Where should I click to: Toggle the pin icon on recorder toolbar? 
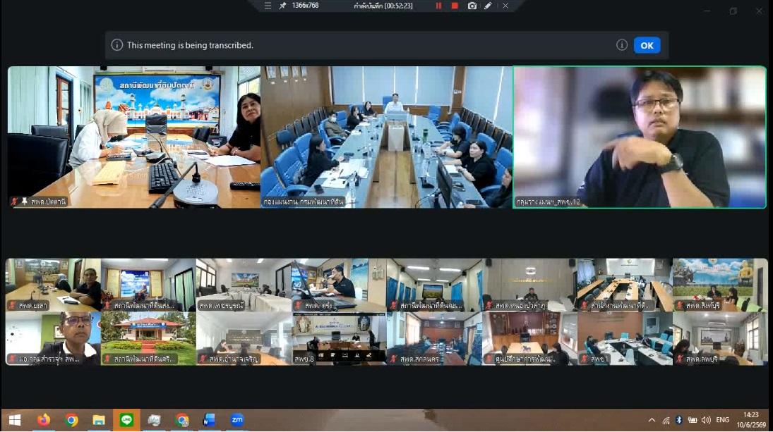282,6
